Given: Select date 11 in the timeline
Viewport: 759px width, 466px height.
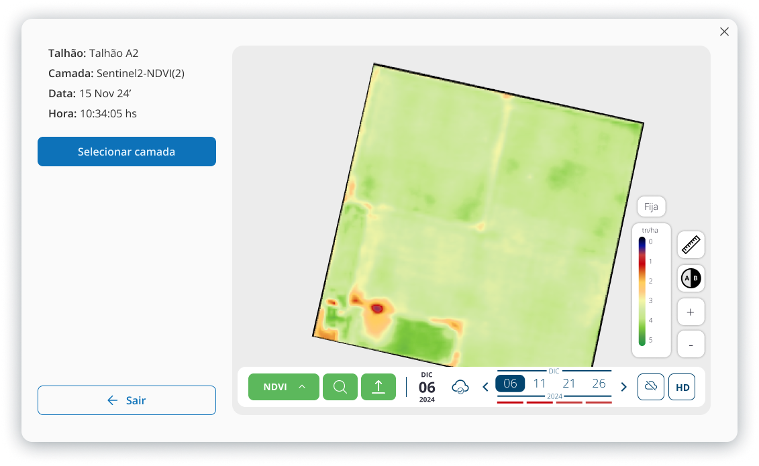Looking at the screenshot, I should [x=540, y=384].
